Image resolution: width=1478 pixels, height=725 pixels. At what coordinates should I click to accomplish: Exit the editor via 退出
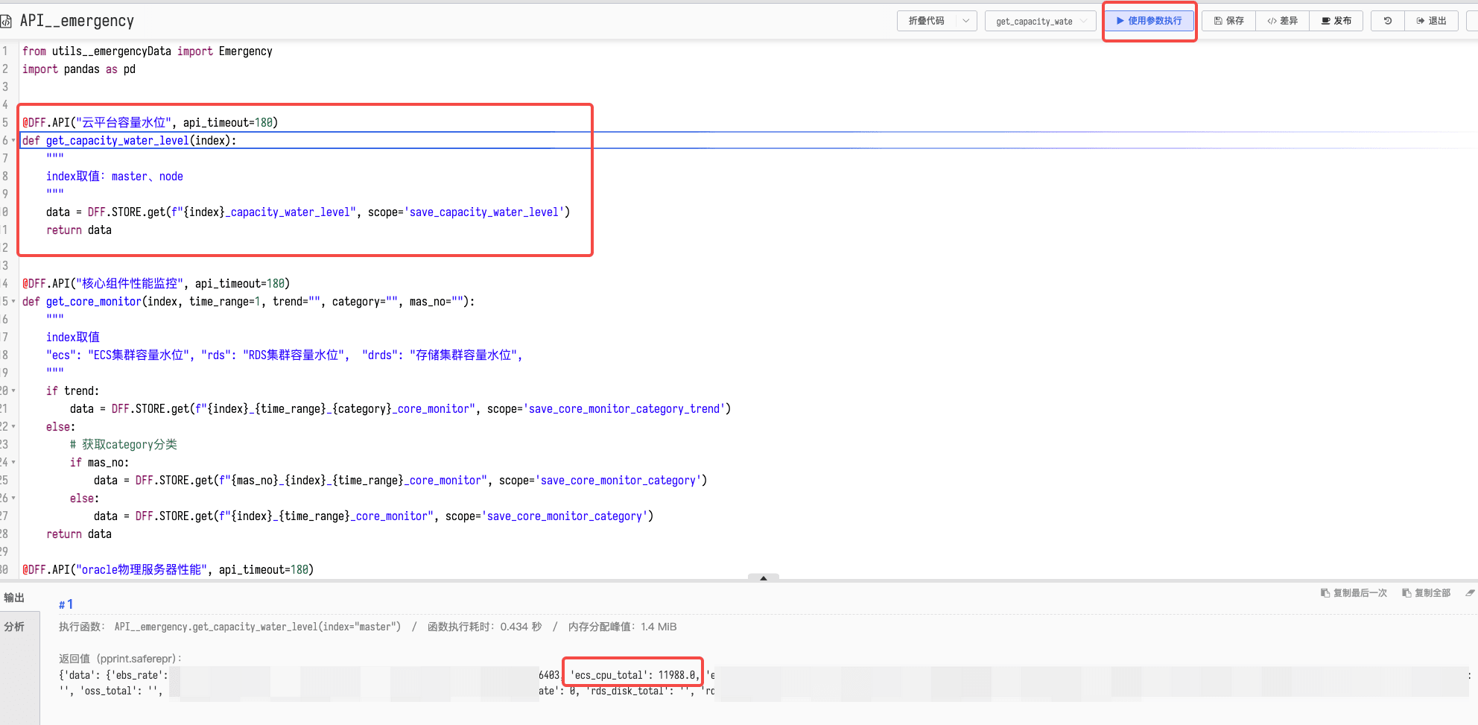click(x=1432, y=21)
